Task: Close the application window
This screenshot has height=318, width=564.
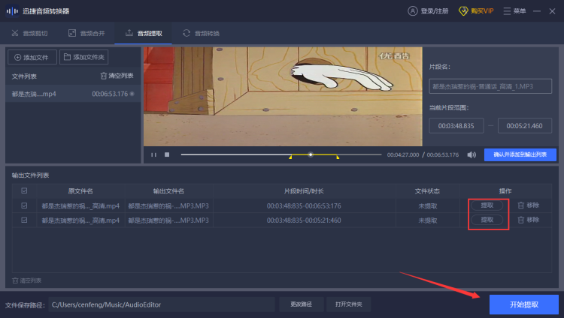Action: tap(552, 11)
